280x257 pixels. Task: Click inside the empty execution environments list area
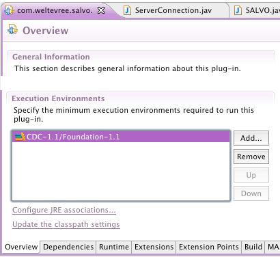[x=121, y=172]
